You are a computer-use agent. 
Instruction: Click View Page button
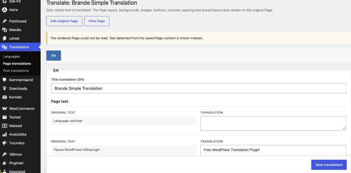pos(97,21)
